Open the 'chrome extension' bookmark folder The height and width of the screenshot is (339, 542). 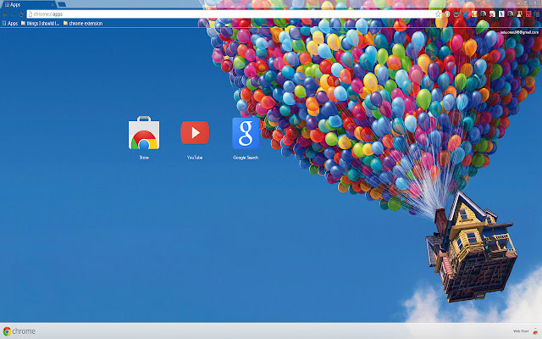83,23
